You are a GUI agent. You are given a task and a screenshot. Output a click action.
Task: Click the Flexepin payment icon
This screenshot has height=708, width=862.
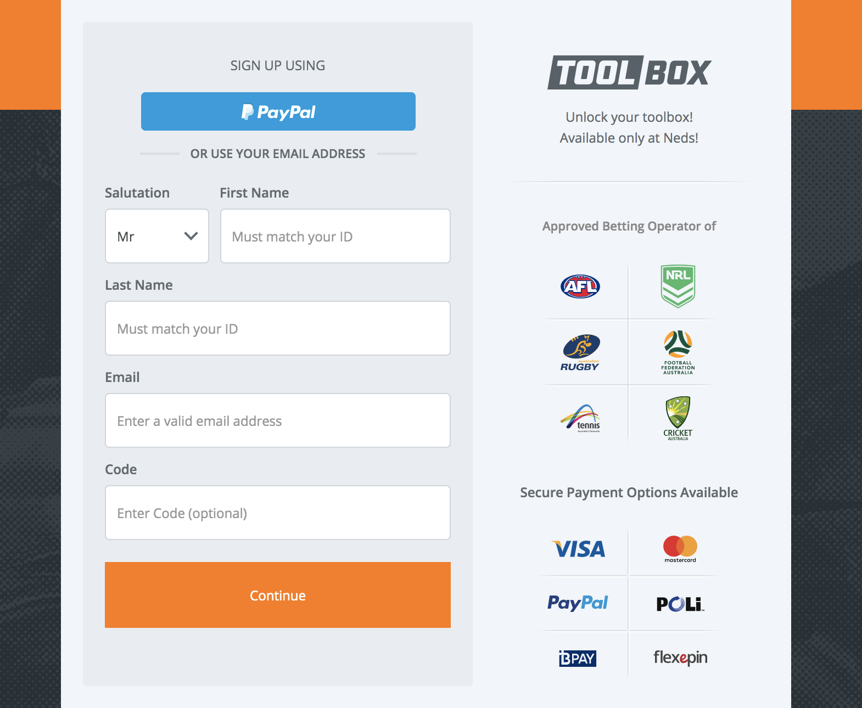point(680,657)
